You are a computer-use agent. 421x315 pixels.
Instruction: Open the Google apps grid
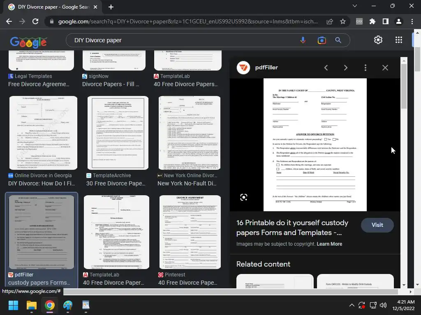tap(399, 40)
